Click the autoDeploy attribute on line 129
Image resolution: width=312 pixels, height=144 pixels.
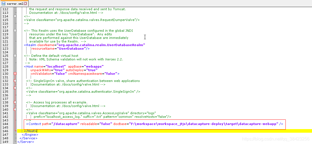pyautogui.click(x=75, y=70)
